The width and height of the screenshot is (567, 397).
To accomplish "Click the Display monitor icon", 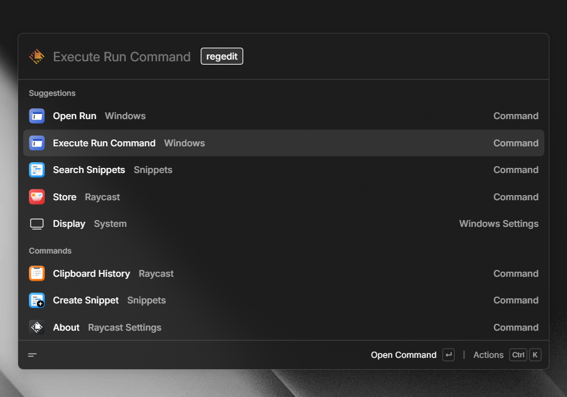I will (37, 224).
